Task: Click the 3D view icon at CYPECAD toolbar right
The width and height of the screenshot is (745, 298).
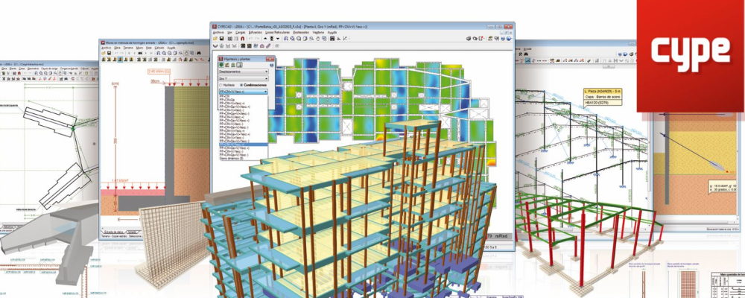Action: tap(469, 39)
